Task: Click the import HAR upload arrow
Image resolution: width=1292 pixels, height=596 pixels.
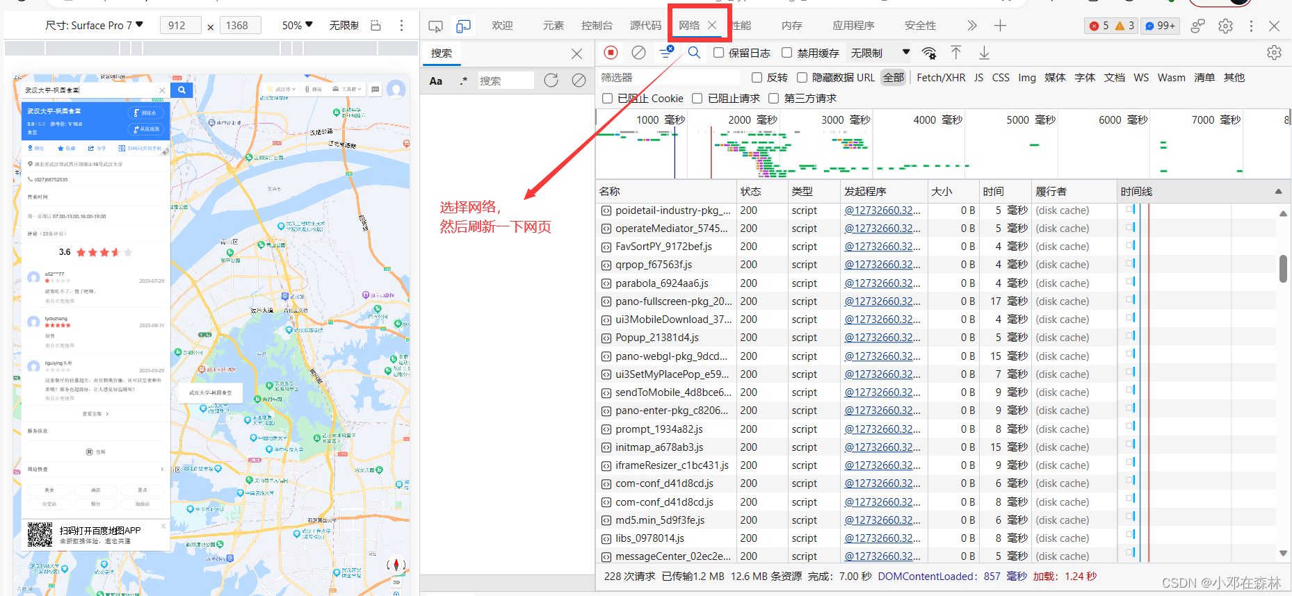Action: [x=956, y=53]
